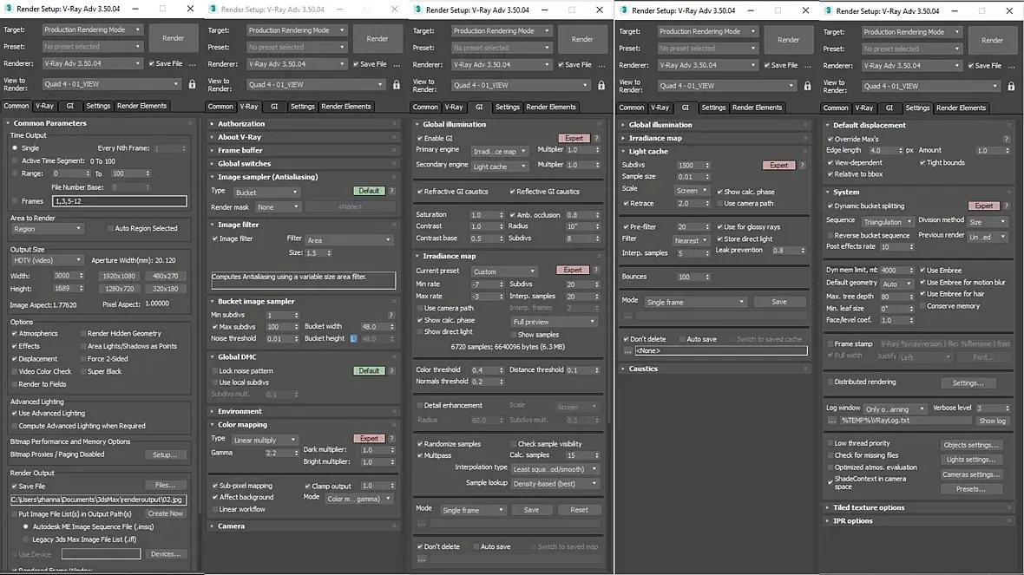Viewport: 1024px width, 575px height.
Task: Click the '...' browse button beside VRayLog.txt path
Action: click(x=832, y=421)
